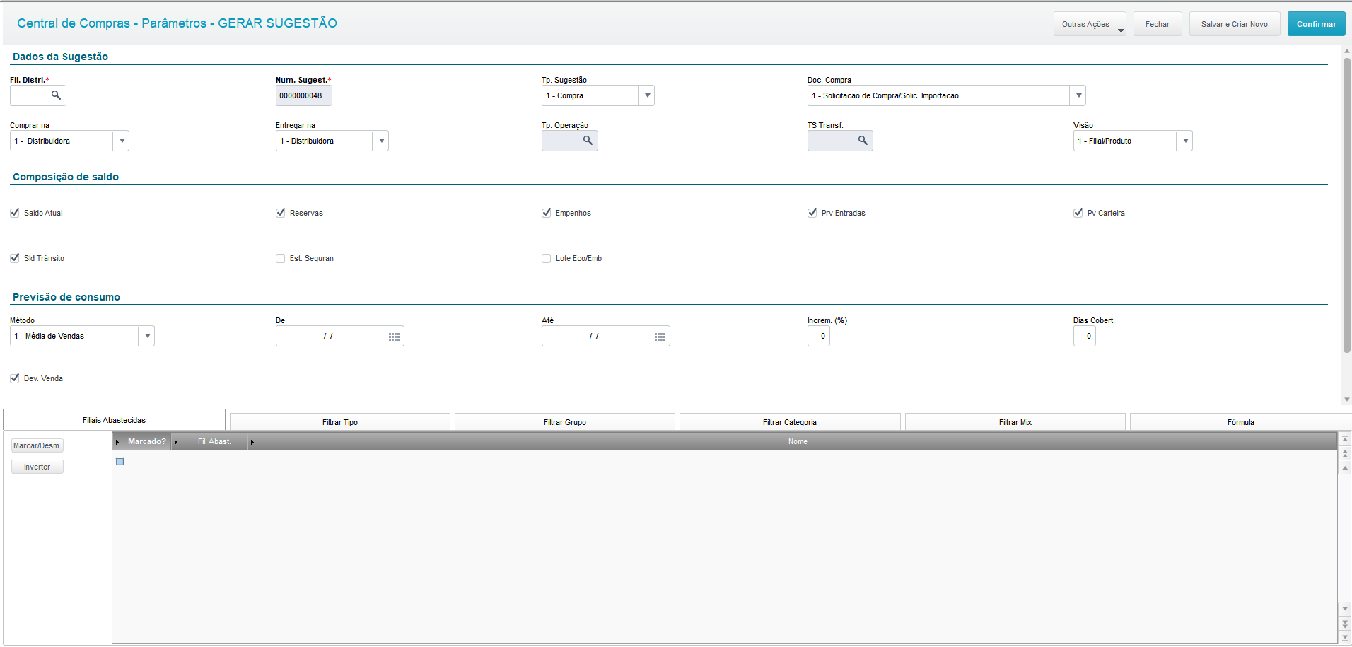Click Outras Ações dropdown arrow

[1121, 30]
